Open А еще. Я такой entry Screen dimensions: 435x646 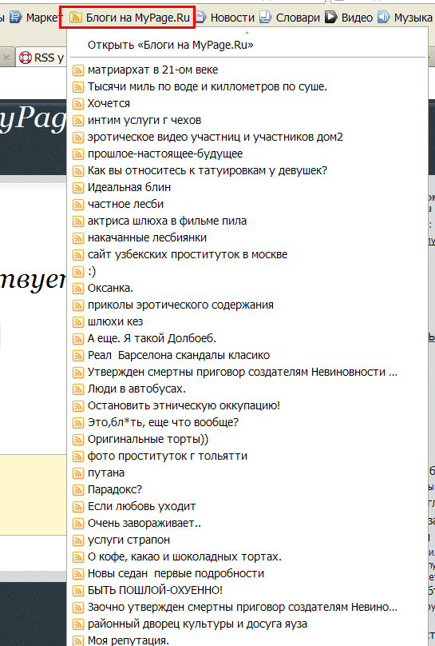[x=247, y=339]
